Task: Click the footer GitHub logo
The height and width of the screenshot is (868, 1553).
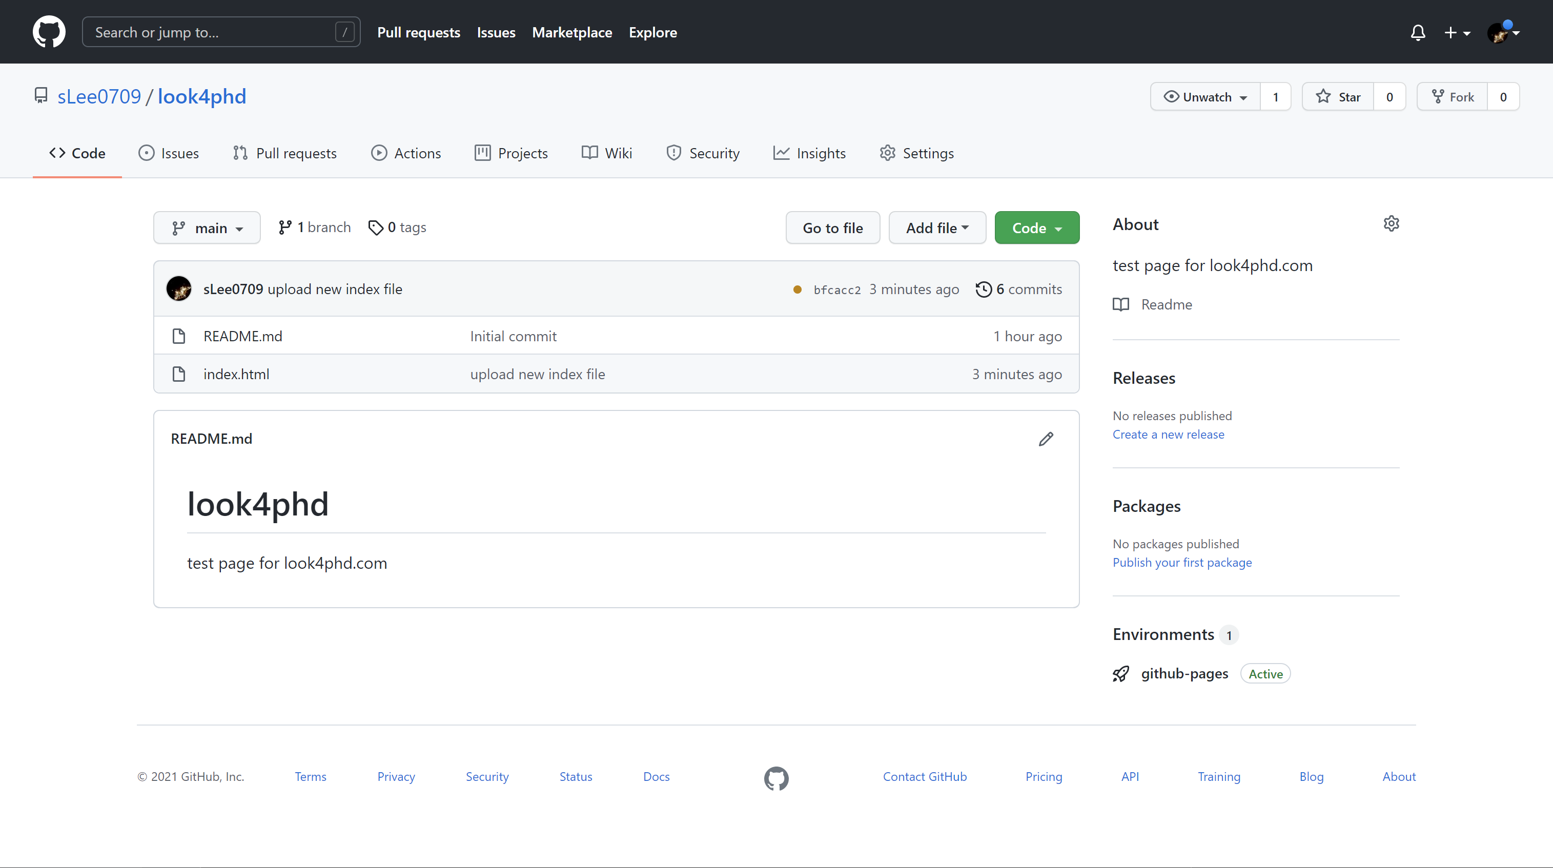Action: click(776, 778)
